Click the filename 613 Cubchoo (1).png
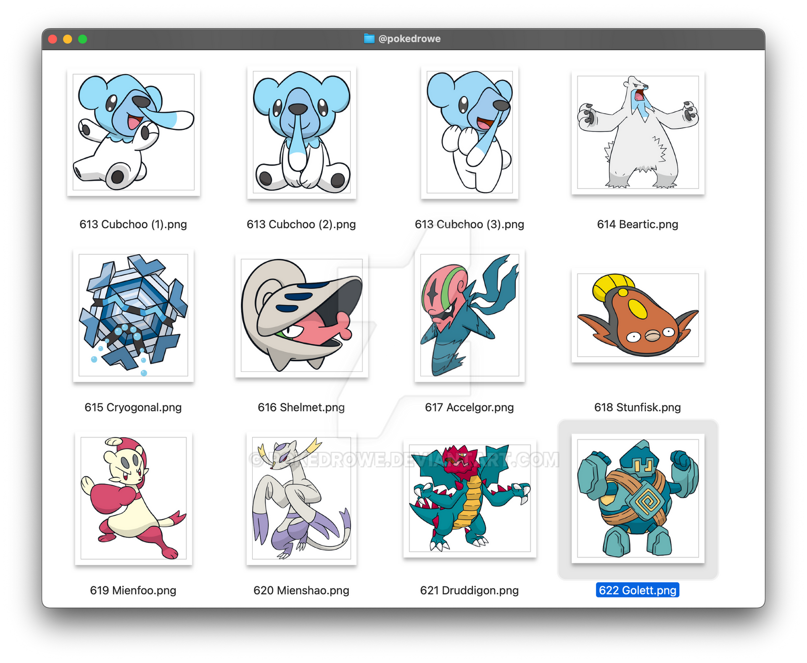Screen dimensions: 807x663 point(133,224)
